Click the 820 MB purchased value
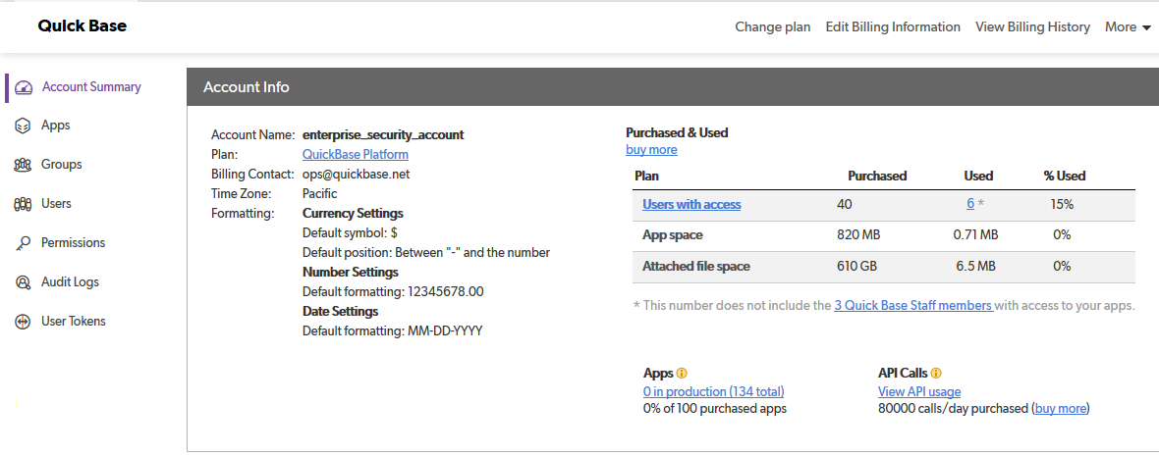 point(858,235)
